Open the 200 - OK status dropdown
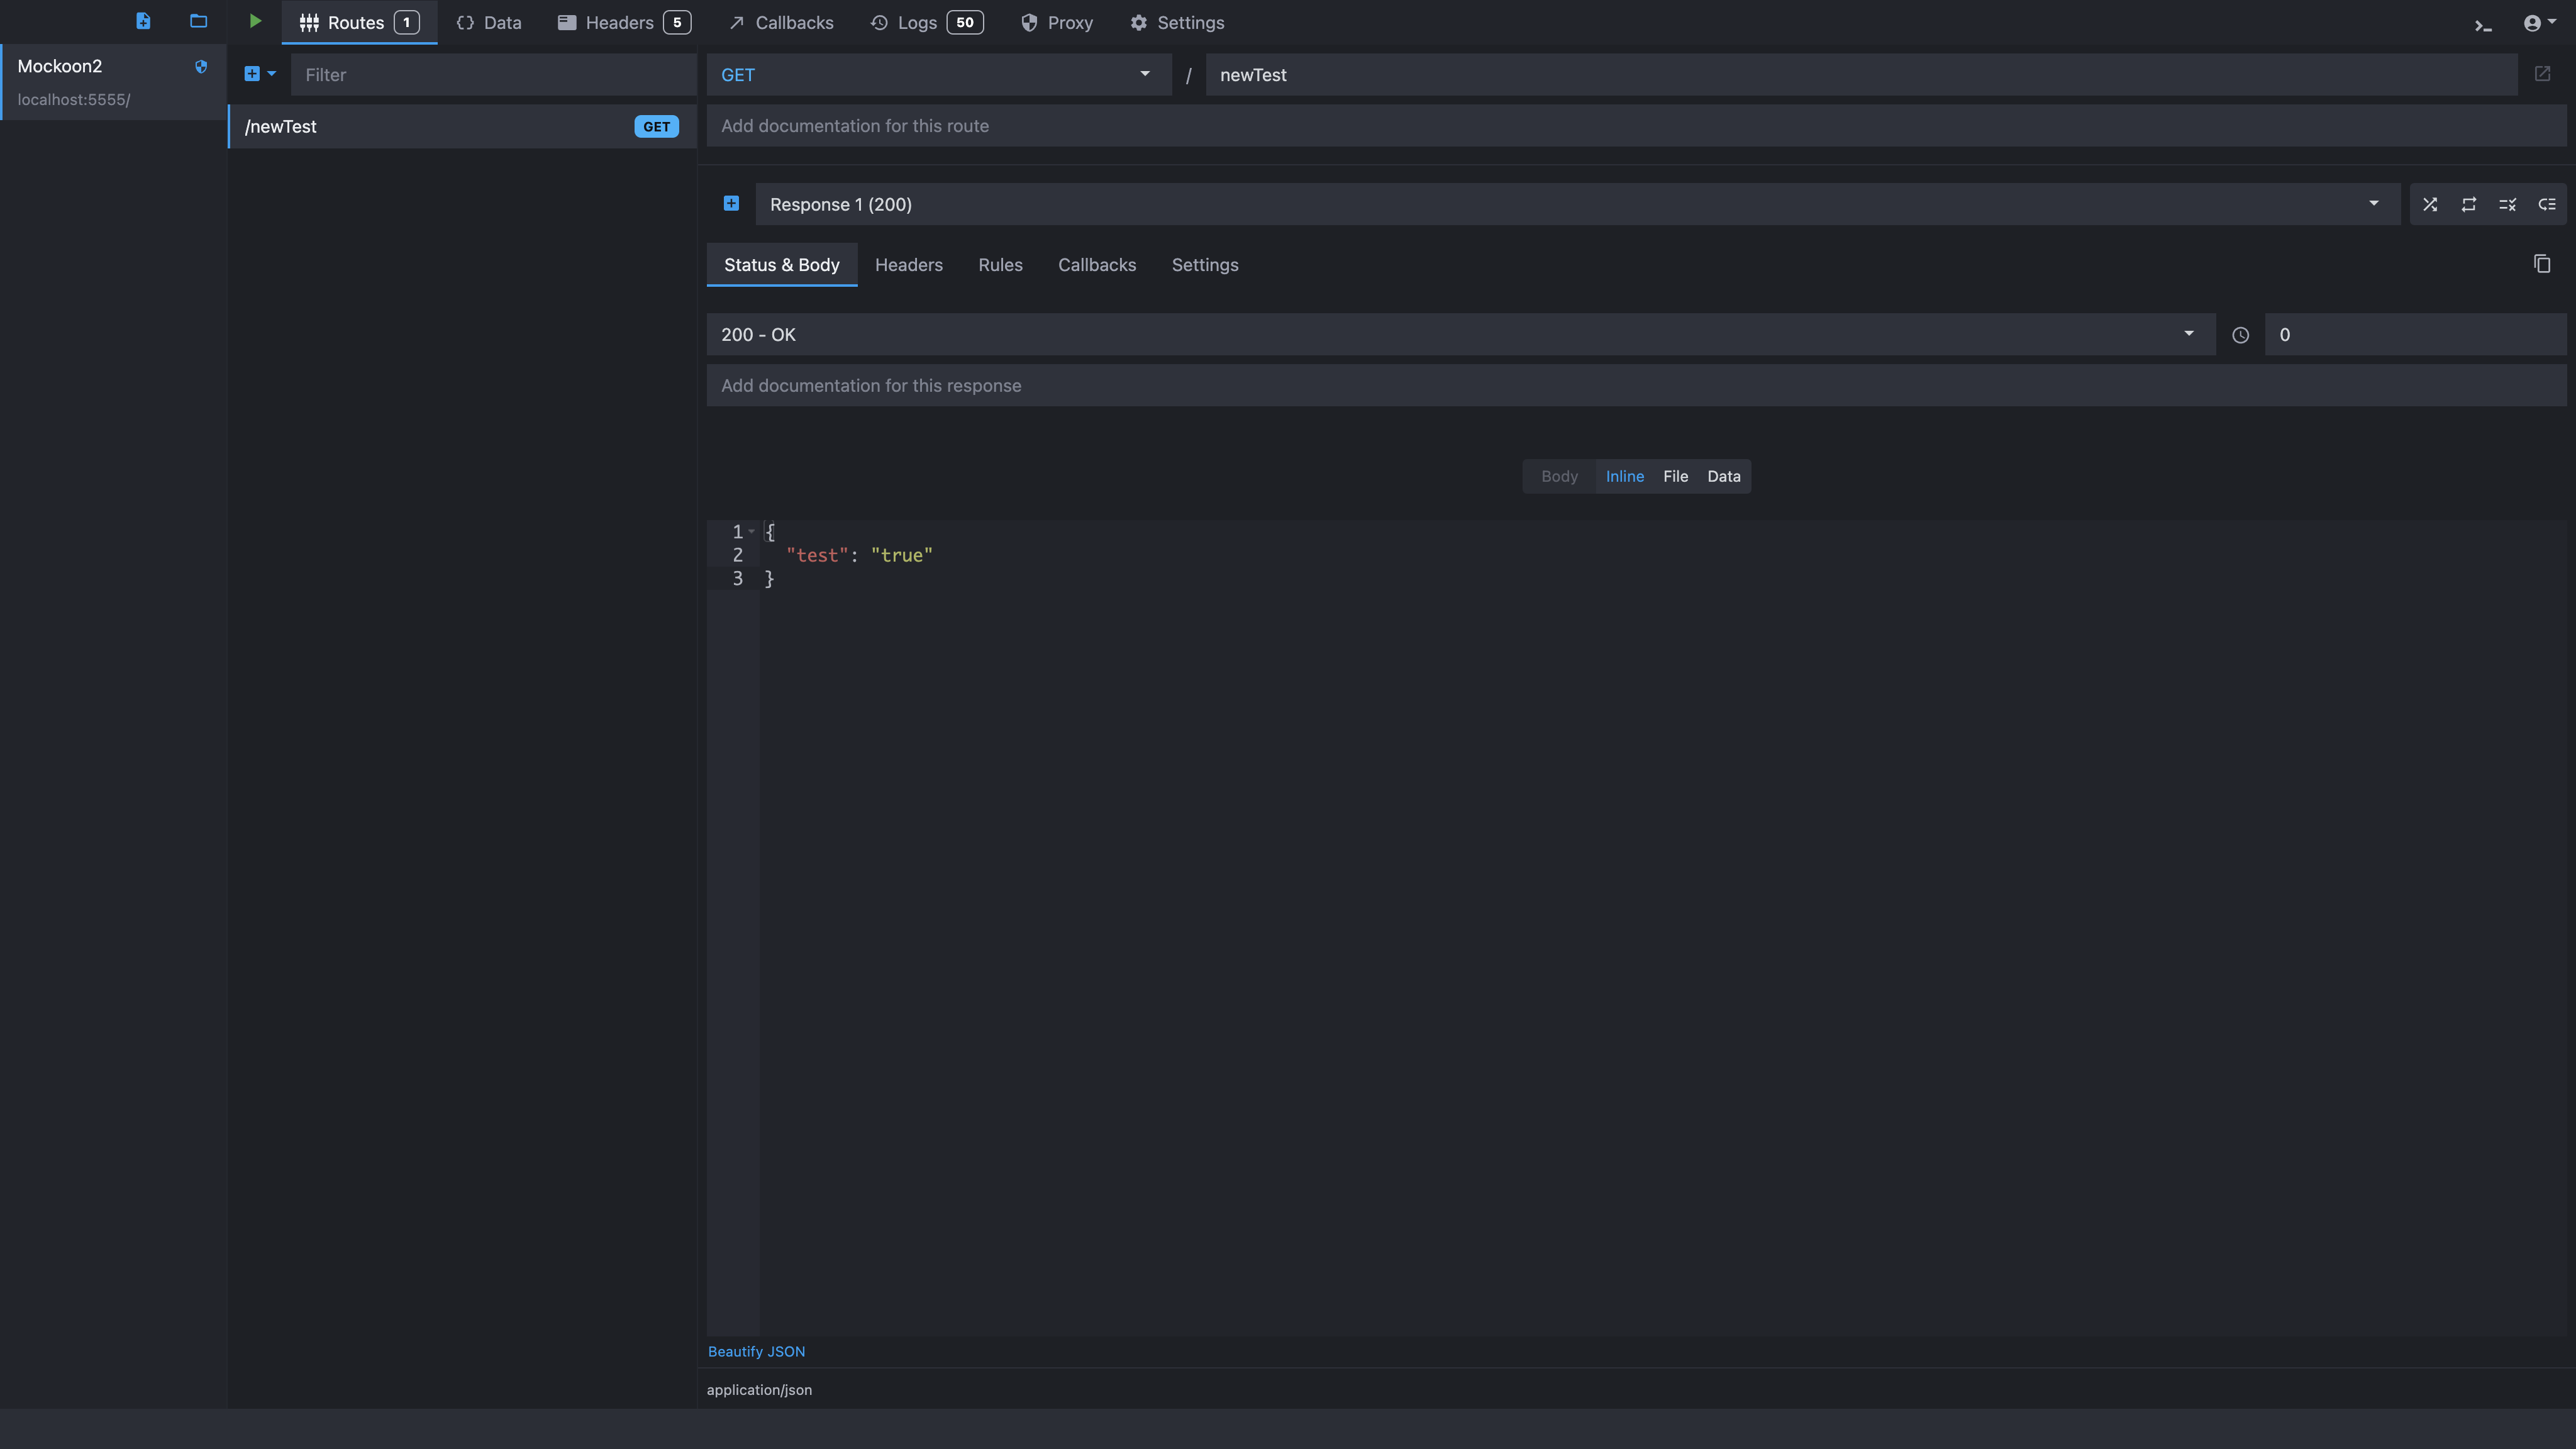 point(1460,334)
